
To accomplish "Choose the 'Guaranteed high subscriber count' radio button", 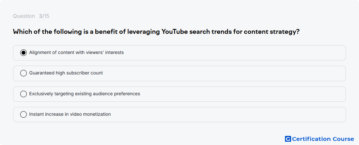I will coord(23,73).
